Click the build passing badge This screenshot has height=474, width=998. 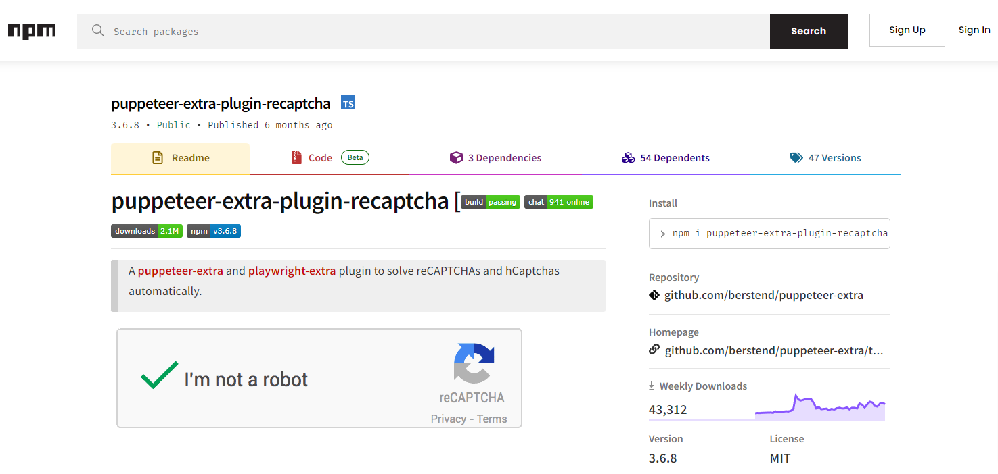point(491,202)
